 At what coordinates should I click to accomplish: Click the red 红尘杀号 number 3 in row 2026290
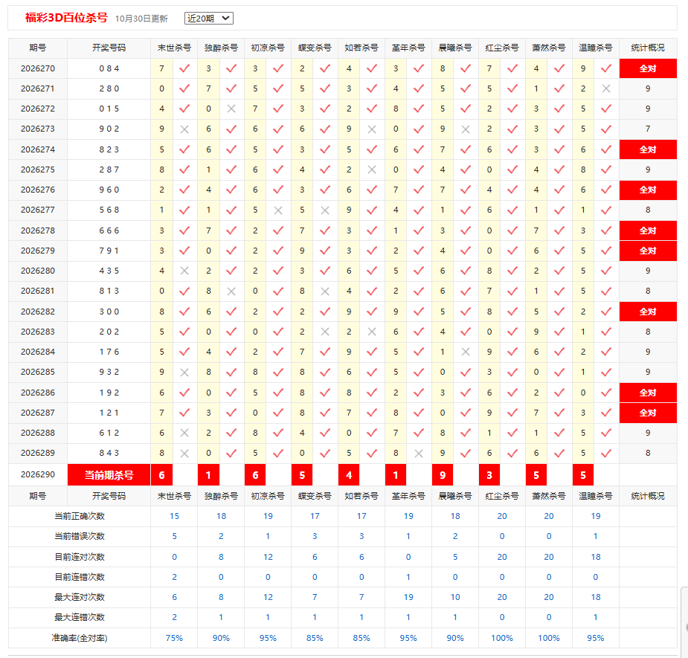489,475
